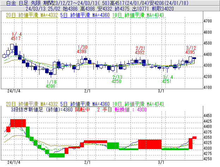Click the tall white candlestick near 1/18
The width and height of the screenshot is (220, 167).
pyautogui.click(x=55, y=68)
